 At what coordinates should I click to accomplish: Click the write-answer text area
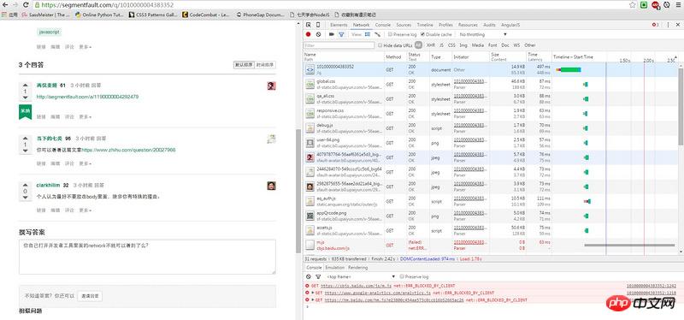[x=147, y=257]
